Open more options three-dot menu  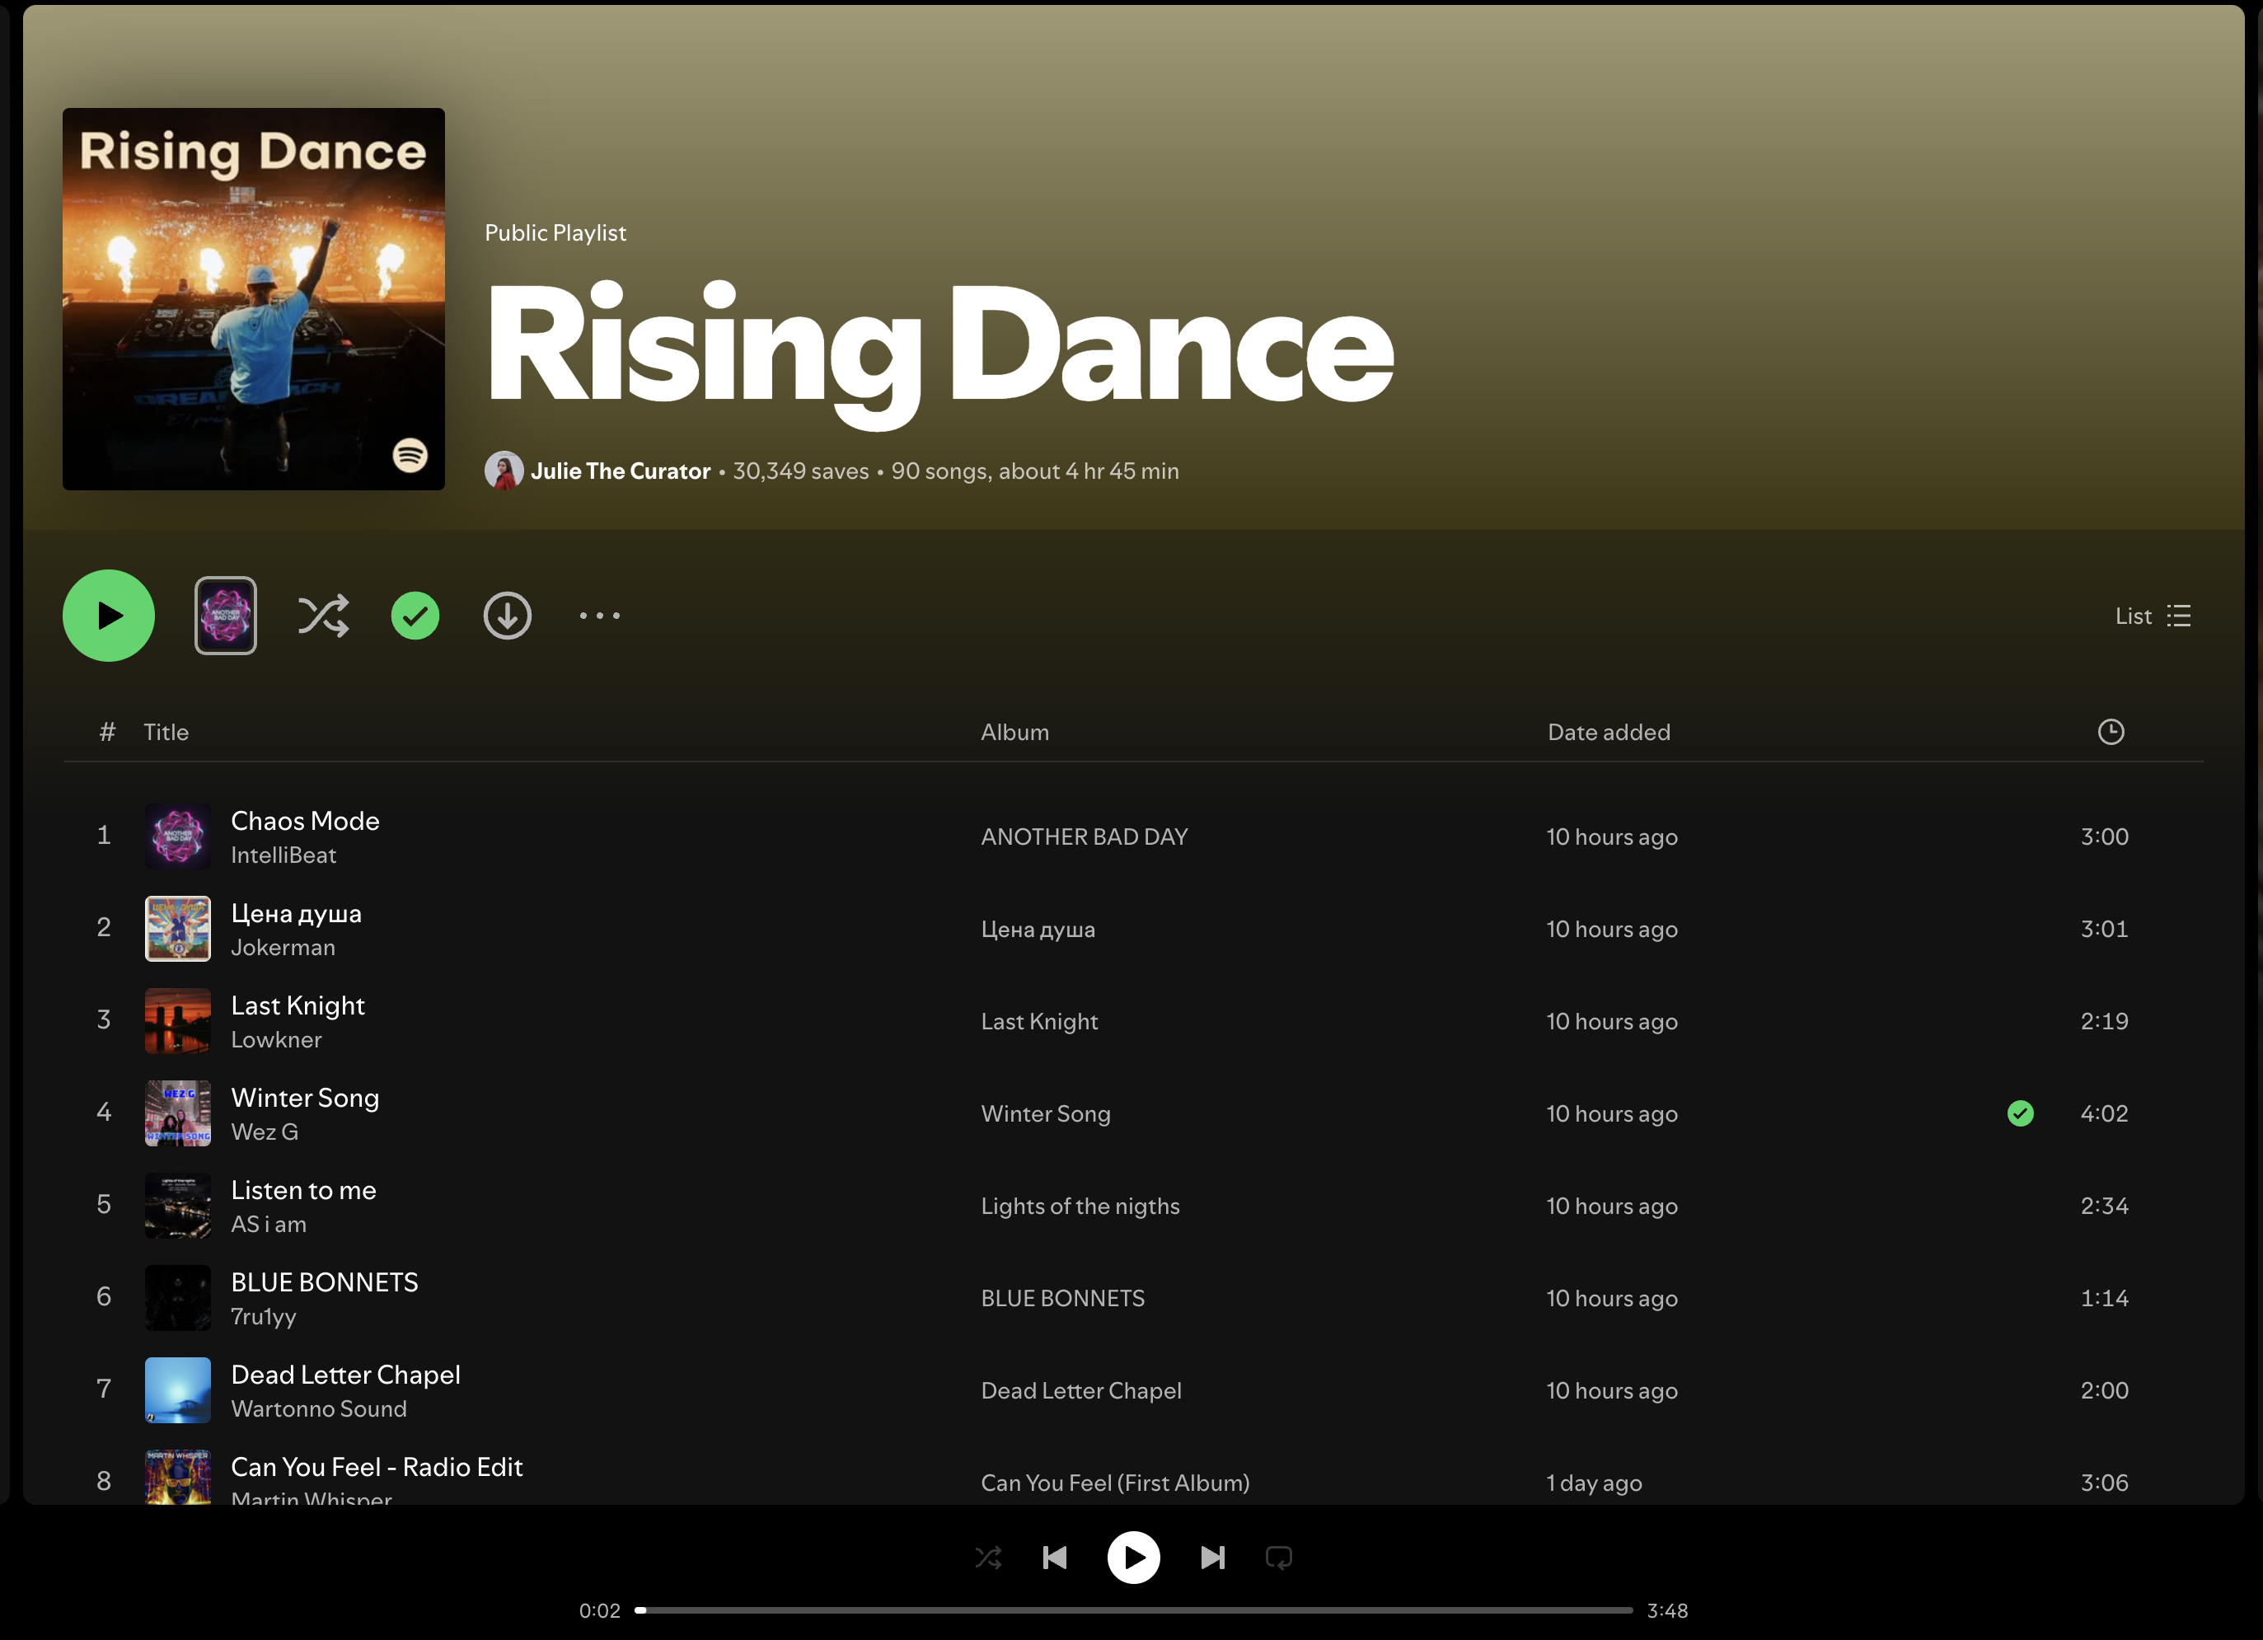(x=600, y=616)
